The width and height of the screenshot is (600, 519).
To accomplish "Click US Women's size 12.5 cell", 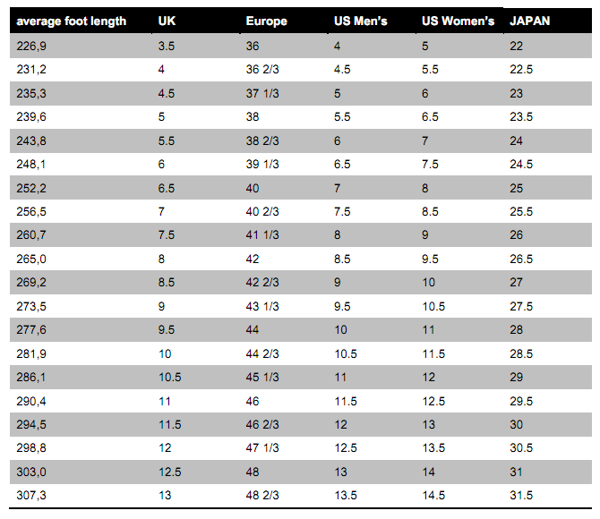I will pyautogui.click(x=433, y=401).
